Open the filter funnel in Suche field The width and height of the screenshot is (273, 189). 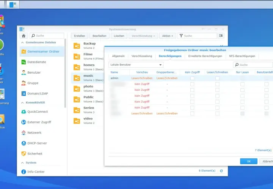[181, 36]
